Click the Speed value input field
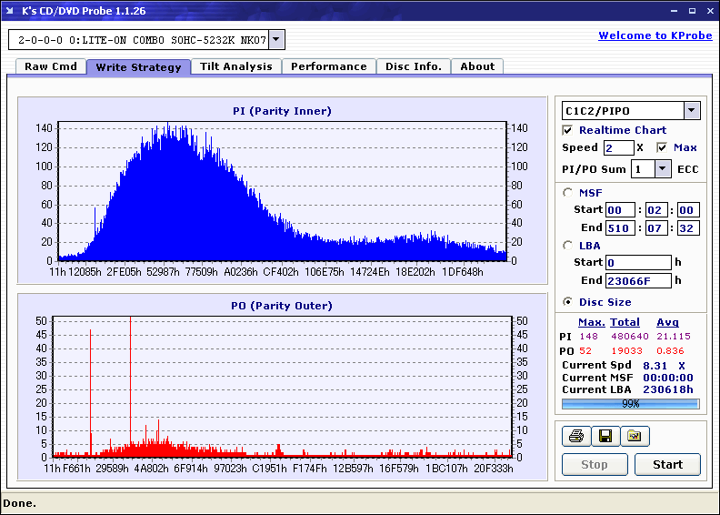The image size is (720, 515). 618,147
